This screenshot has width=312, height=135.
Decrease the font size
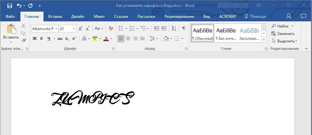[x=88, y=28]
